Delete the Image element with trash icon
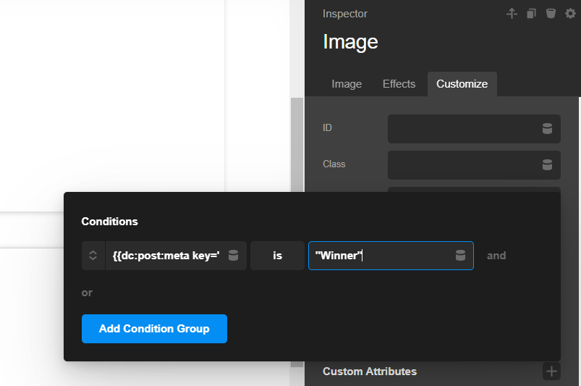The width and height of the screenshot is (581, 386). [x=551, y=14]
